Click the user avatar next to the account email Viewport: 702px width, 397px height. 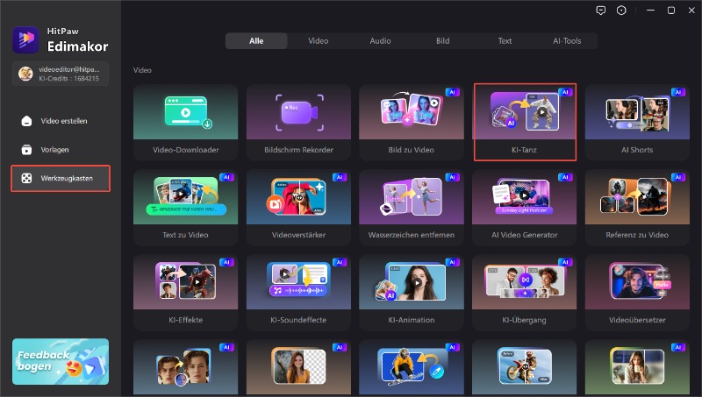coord(26,74)
